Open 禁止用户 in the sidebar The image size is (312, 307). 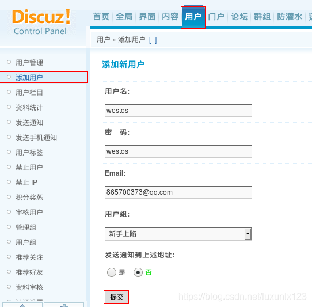[x=29, y=168]
